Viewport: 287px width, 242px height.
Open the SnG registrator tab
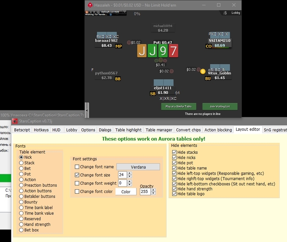click(x=275, y=130)
